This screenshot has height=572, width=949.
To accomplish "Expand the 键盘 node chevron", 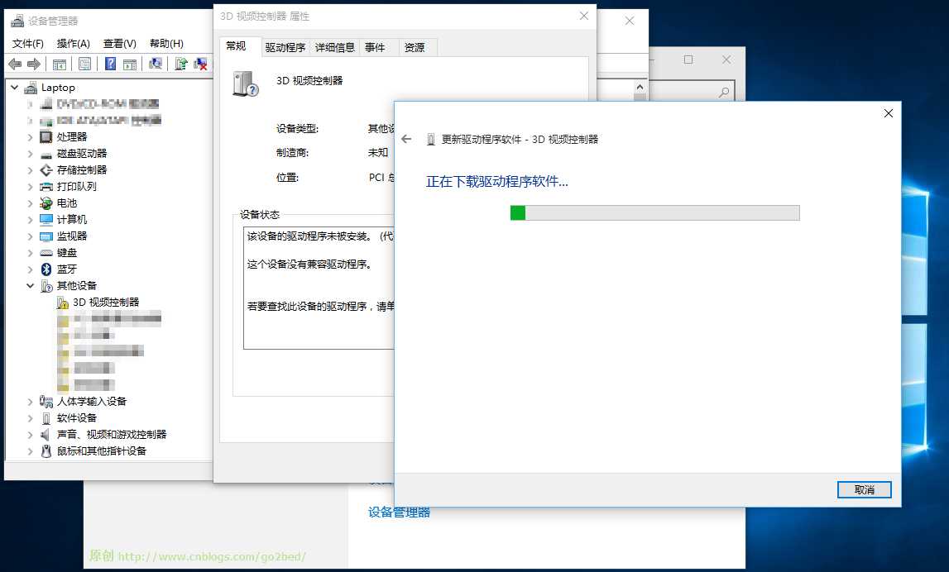I will (x=31, y=253).
